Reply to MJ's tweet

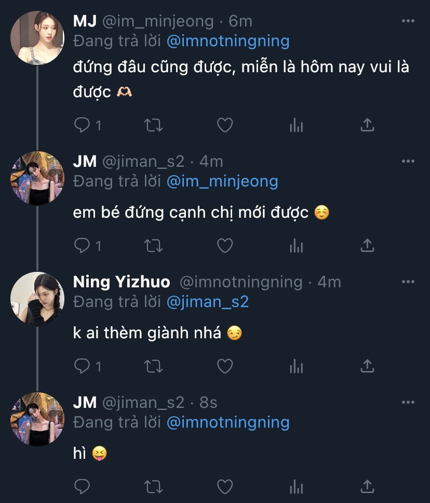(82, 125)
